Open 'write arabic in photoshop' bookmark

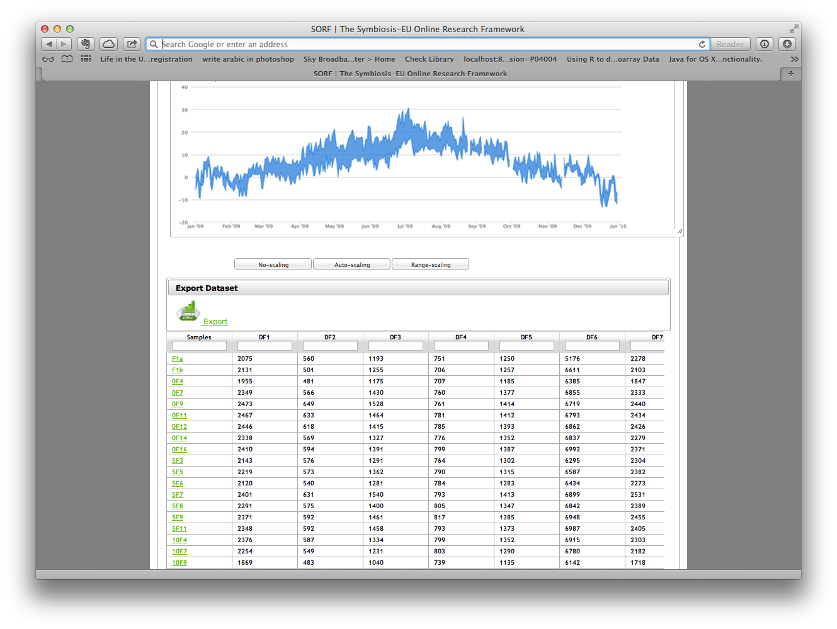tap(248, 59)
